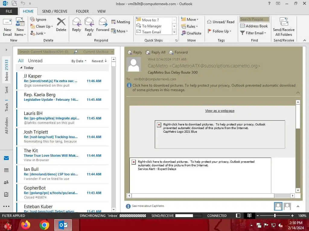Click in Search Current Mailbox field
This screenshot has height=231, width=309.
(46, 52)
